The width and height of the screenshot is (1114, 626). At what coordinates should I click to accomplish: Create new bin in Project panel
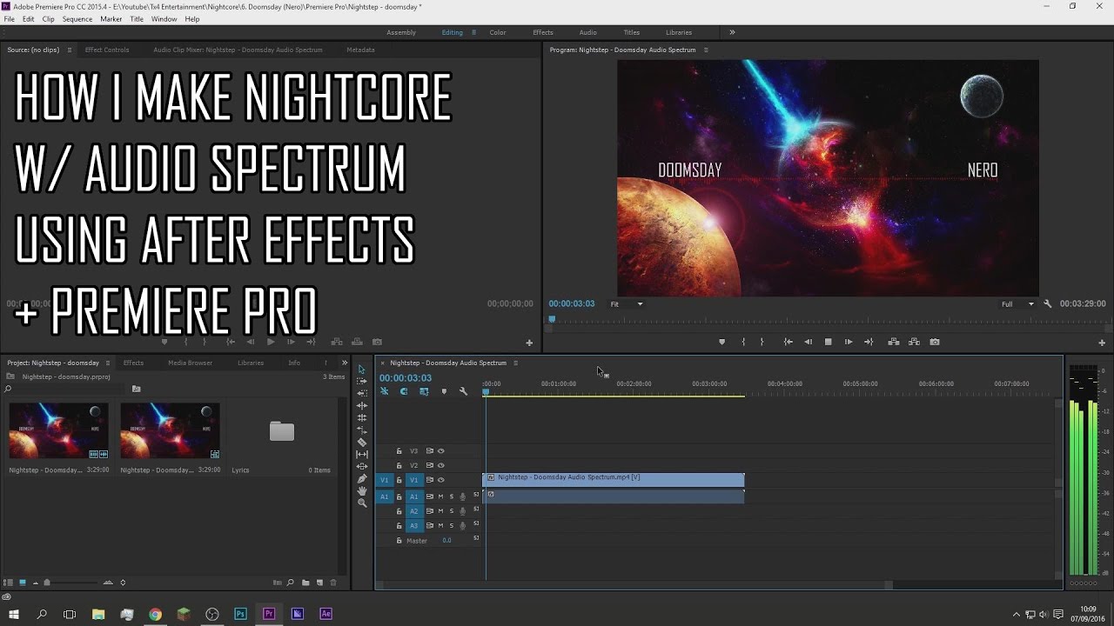pyautogui.click(x=305, y=583)
